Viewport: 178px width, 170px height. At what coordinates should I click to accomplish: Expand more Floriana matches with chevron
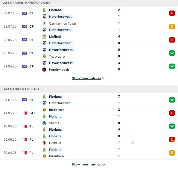coord(104,165)
